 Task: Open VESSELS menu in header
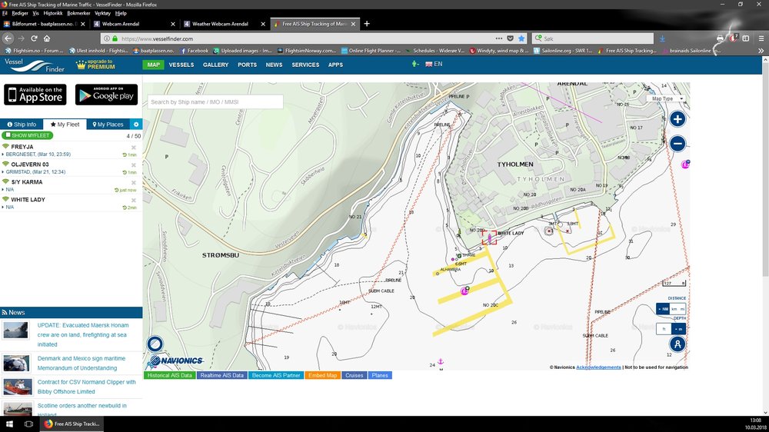pos(181,65)
